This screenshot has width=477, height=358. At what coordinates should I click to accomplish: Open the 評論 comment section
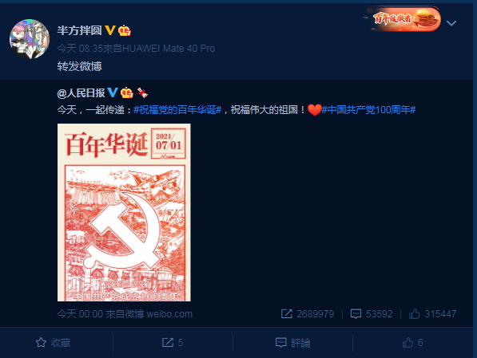tap(292, 343)
